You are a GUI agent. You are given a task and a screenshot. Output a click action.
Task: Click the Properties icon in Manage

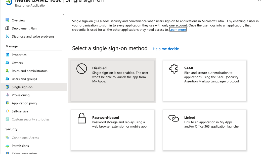tap(8, 55)
